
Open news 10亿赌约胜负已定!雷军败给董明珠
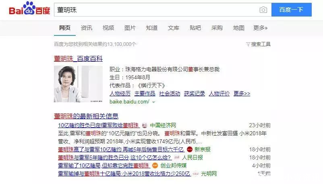(x=98, y=125)
